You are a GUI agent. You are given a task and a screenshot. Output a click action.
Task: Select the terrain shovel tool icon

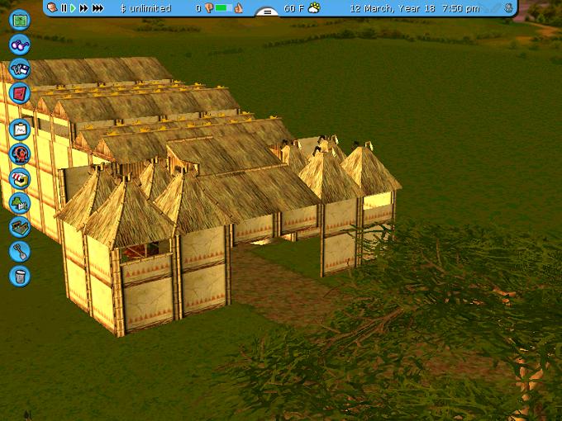[x=20, y=252]
